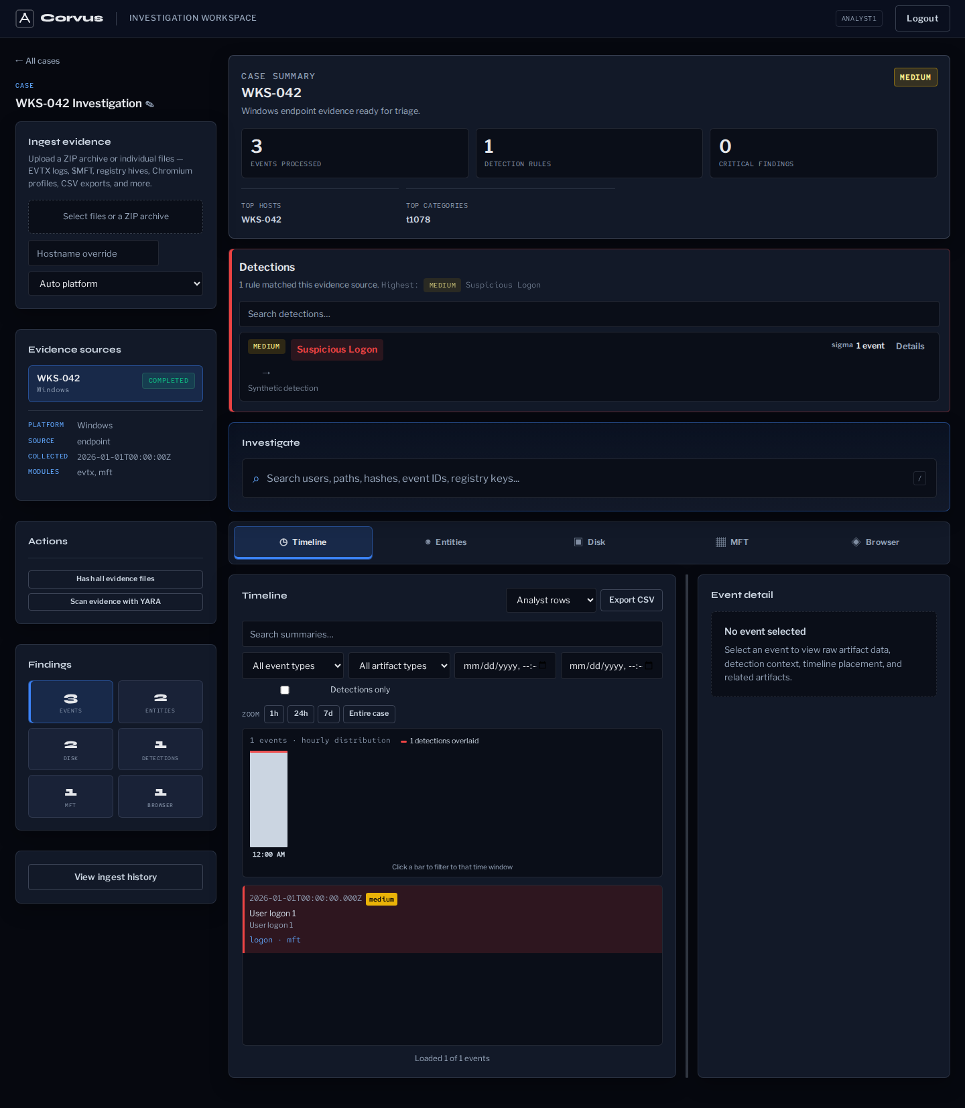Viewport: 965px width, 1108px height.
Task: Go back to All cases
Action: 38,61
